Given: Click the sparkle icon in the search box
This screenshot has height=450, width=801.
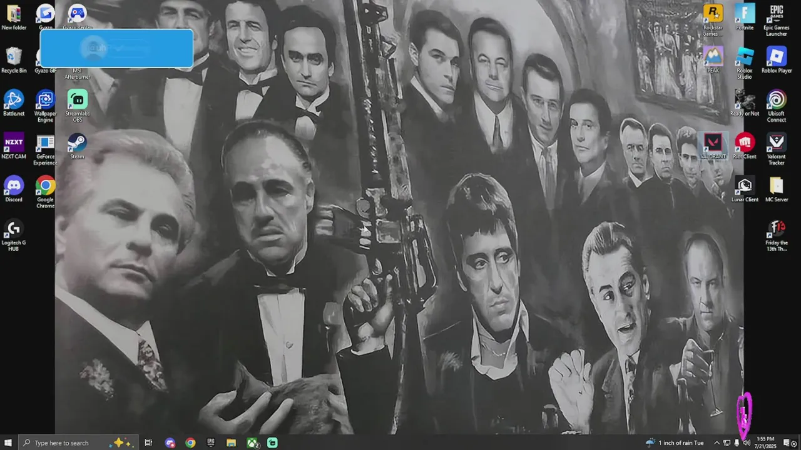Looking at the screenshot, I should click(x=121, y=442).
